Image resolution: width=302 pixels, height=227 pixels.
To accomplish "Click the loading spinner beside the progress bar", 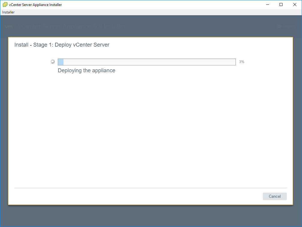I will coord(53,61).
